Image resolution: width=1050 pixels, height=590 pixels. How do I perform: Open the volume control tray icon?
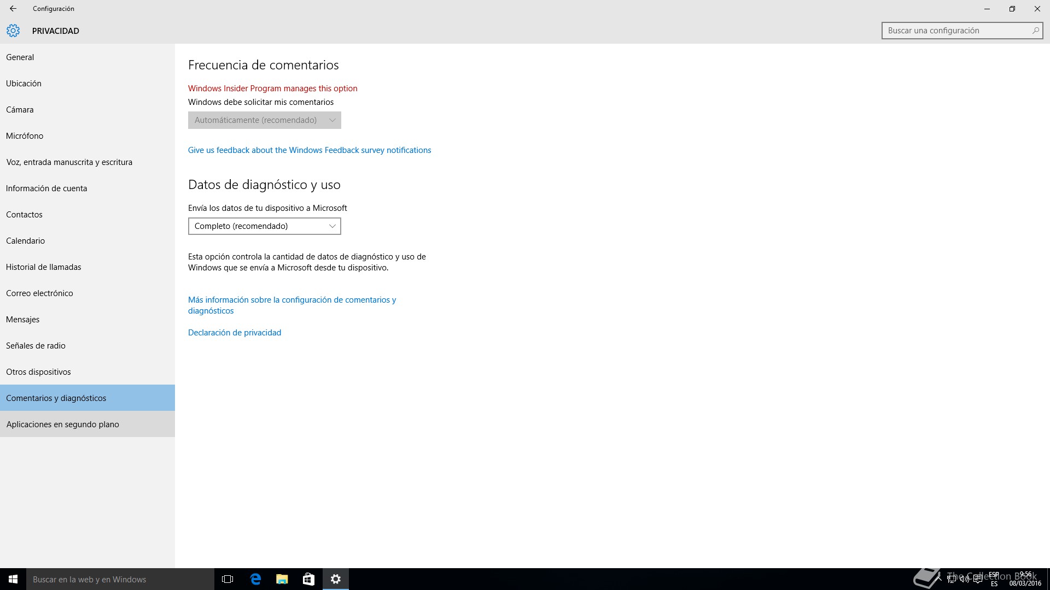tap(965, 579)
